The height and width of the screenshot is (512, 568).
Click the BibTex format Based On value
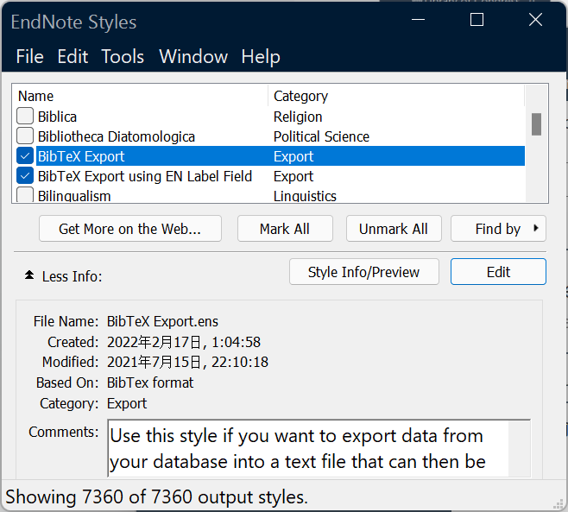(150, 382)
